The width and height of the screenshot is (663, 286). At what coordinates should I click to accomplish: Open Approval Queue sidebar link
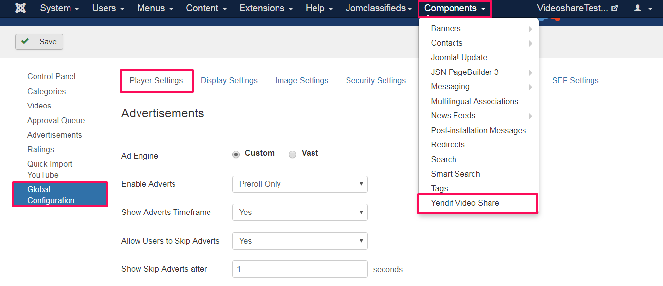(56, 120)
